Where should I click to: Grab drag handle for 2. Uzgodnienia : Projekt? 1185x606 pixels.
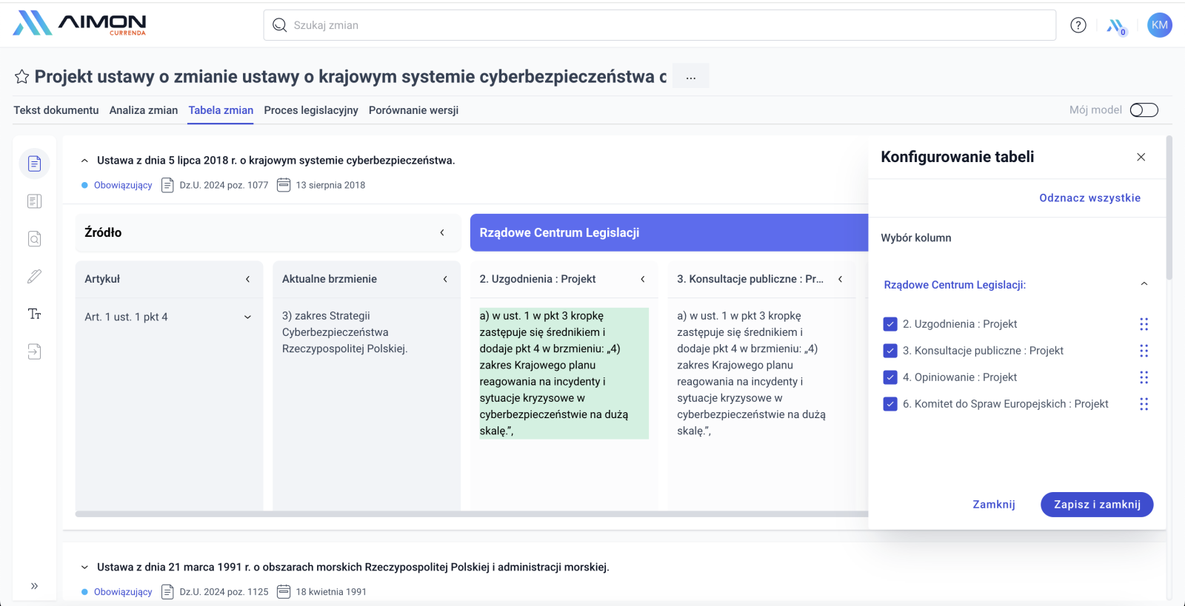(x=1144, y=324)
